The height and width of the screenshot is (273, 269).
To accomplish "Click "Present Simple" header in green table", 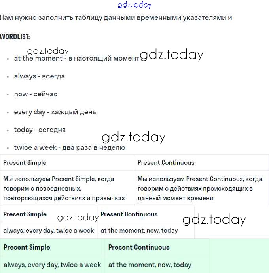I will [x=27, y=247].
